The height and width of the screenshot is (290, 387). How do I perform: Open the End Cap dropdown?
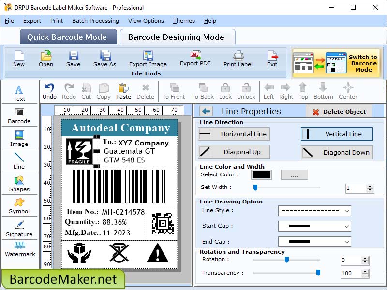point(314,242)
